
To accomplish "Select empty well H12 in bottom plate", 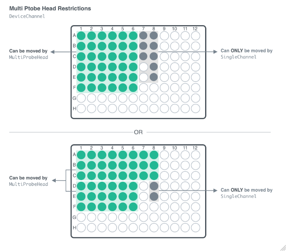I will (x=196, y=228).
